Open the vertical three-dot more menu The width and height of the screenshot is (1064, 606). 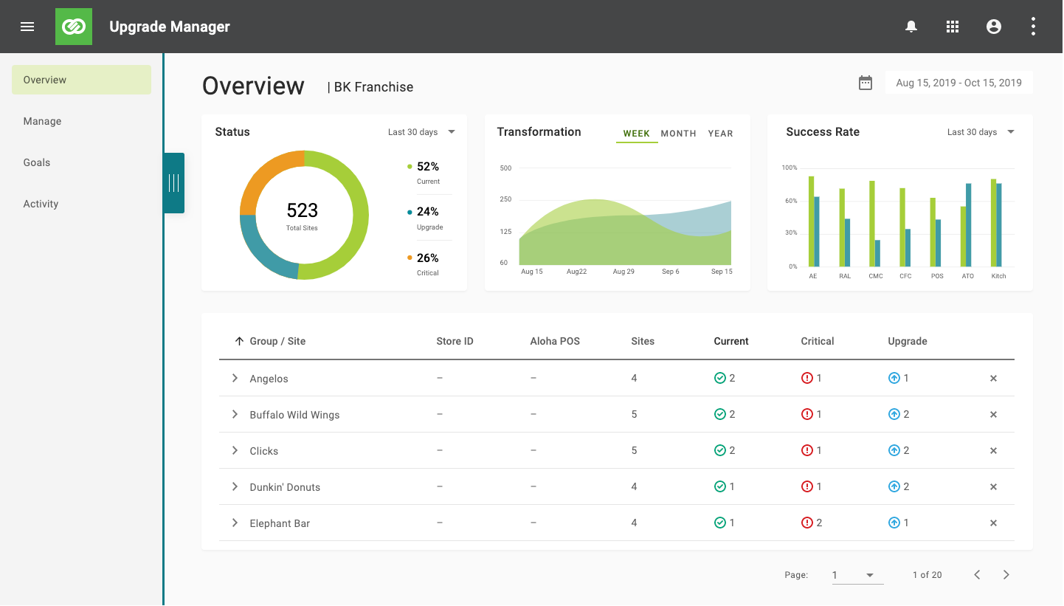click(x=1033, y=27)
